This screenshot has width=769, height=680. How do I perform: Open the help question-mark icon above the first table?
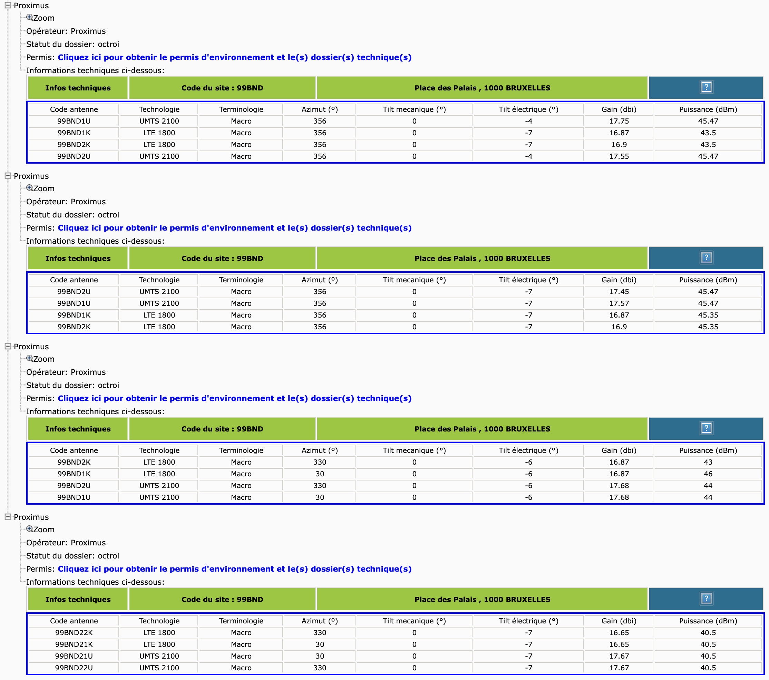706,87
